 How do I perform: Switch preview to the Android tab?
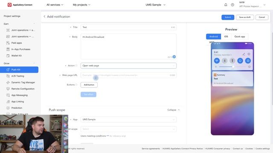(213, 37)
